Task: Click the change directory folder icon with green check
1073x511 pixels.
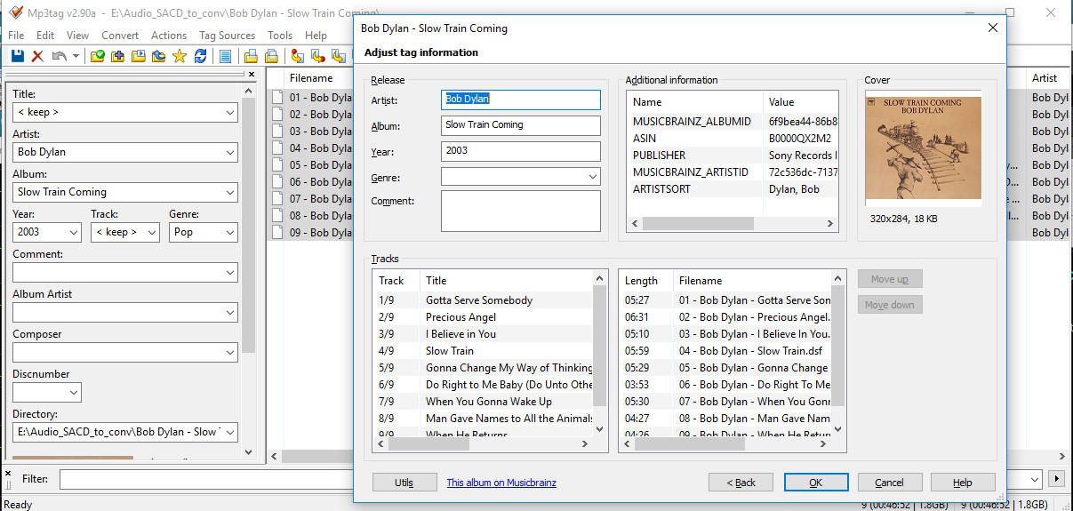Action: tap(98, 56)
